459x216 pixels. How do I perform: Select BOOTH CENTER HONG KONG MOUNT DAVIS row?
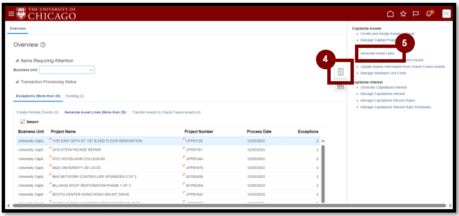pyautogui.click(x=168, y=195)
